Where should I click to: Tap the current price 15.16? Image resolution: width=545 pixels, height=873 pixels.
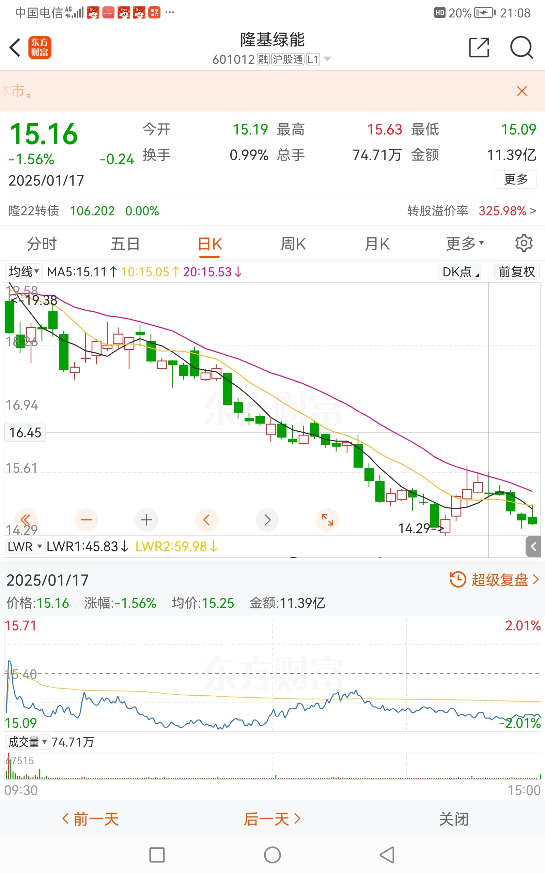(x=43, y=134)
